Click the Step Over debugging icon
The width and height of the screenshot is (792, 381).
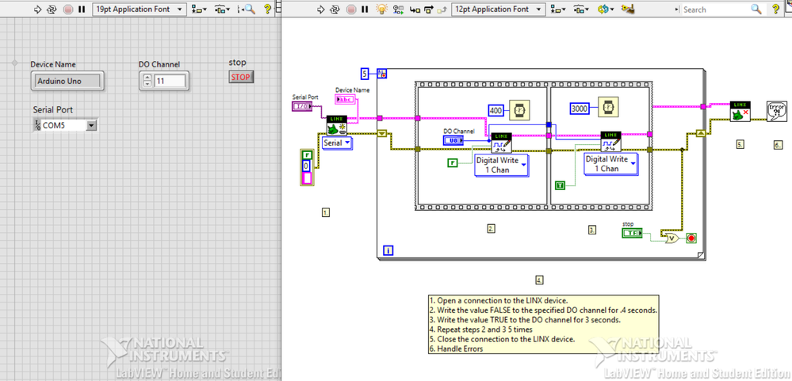[429, 9]
